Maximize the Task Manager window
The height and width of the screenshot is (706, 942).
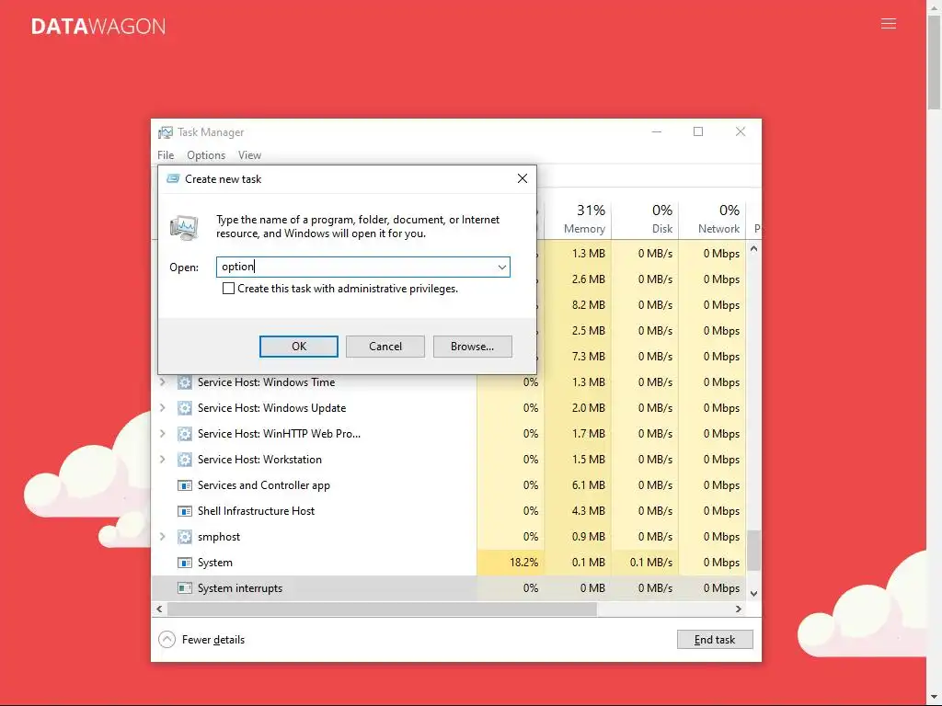click(698, 132)
